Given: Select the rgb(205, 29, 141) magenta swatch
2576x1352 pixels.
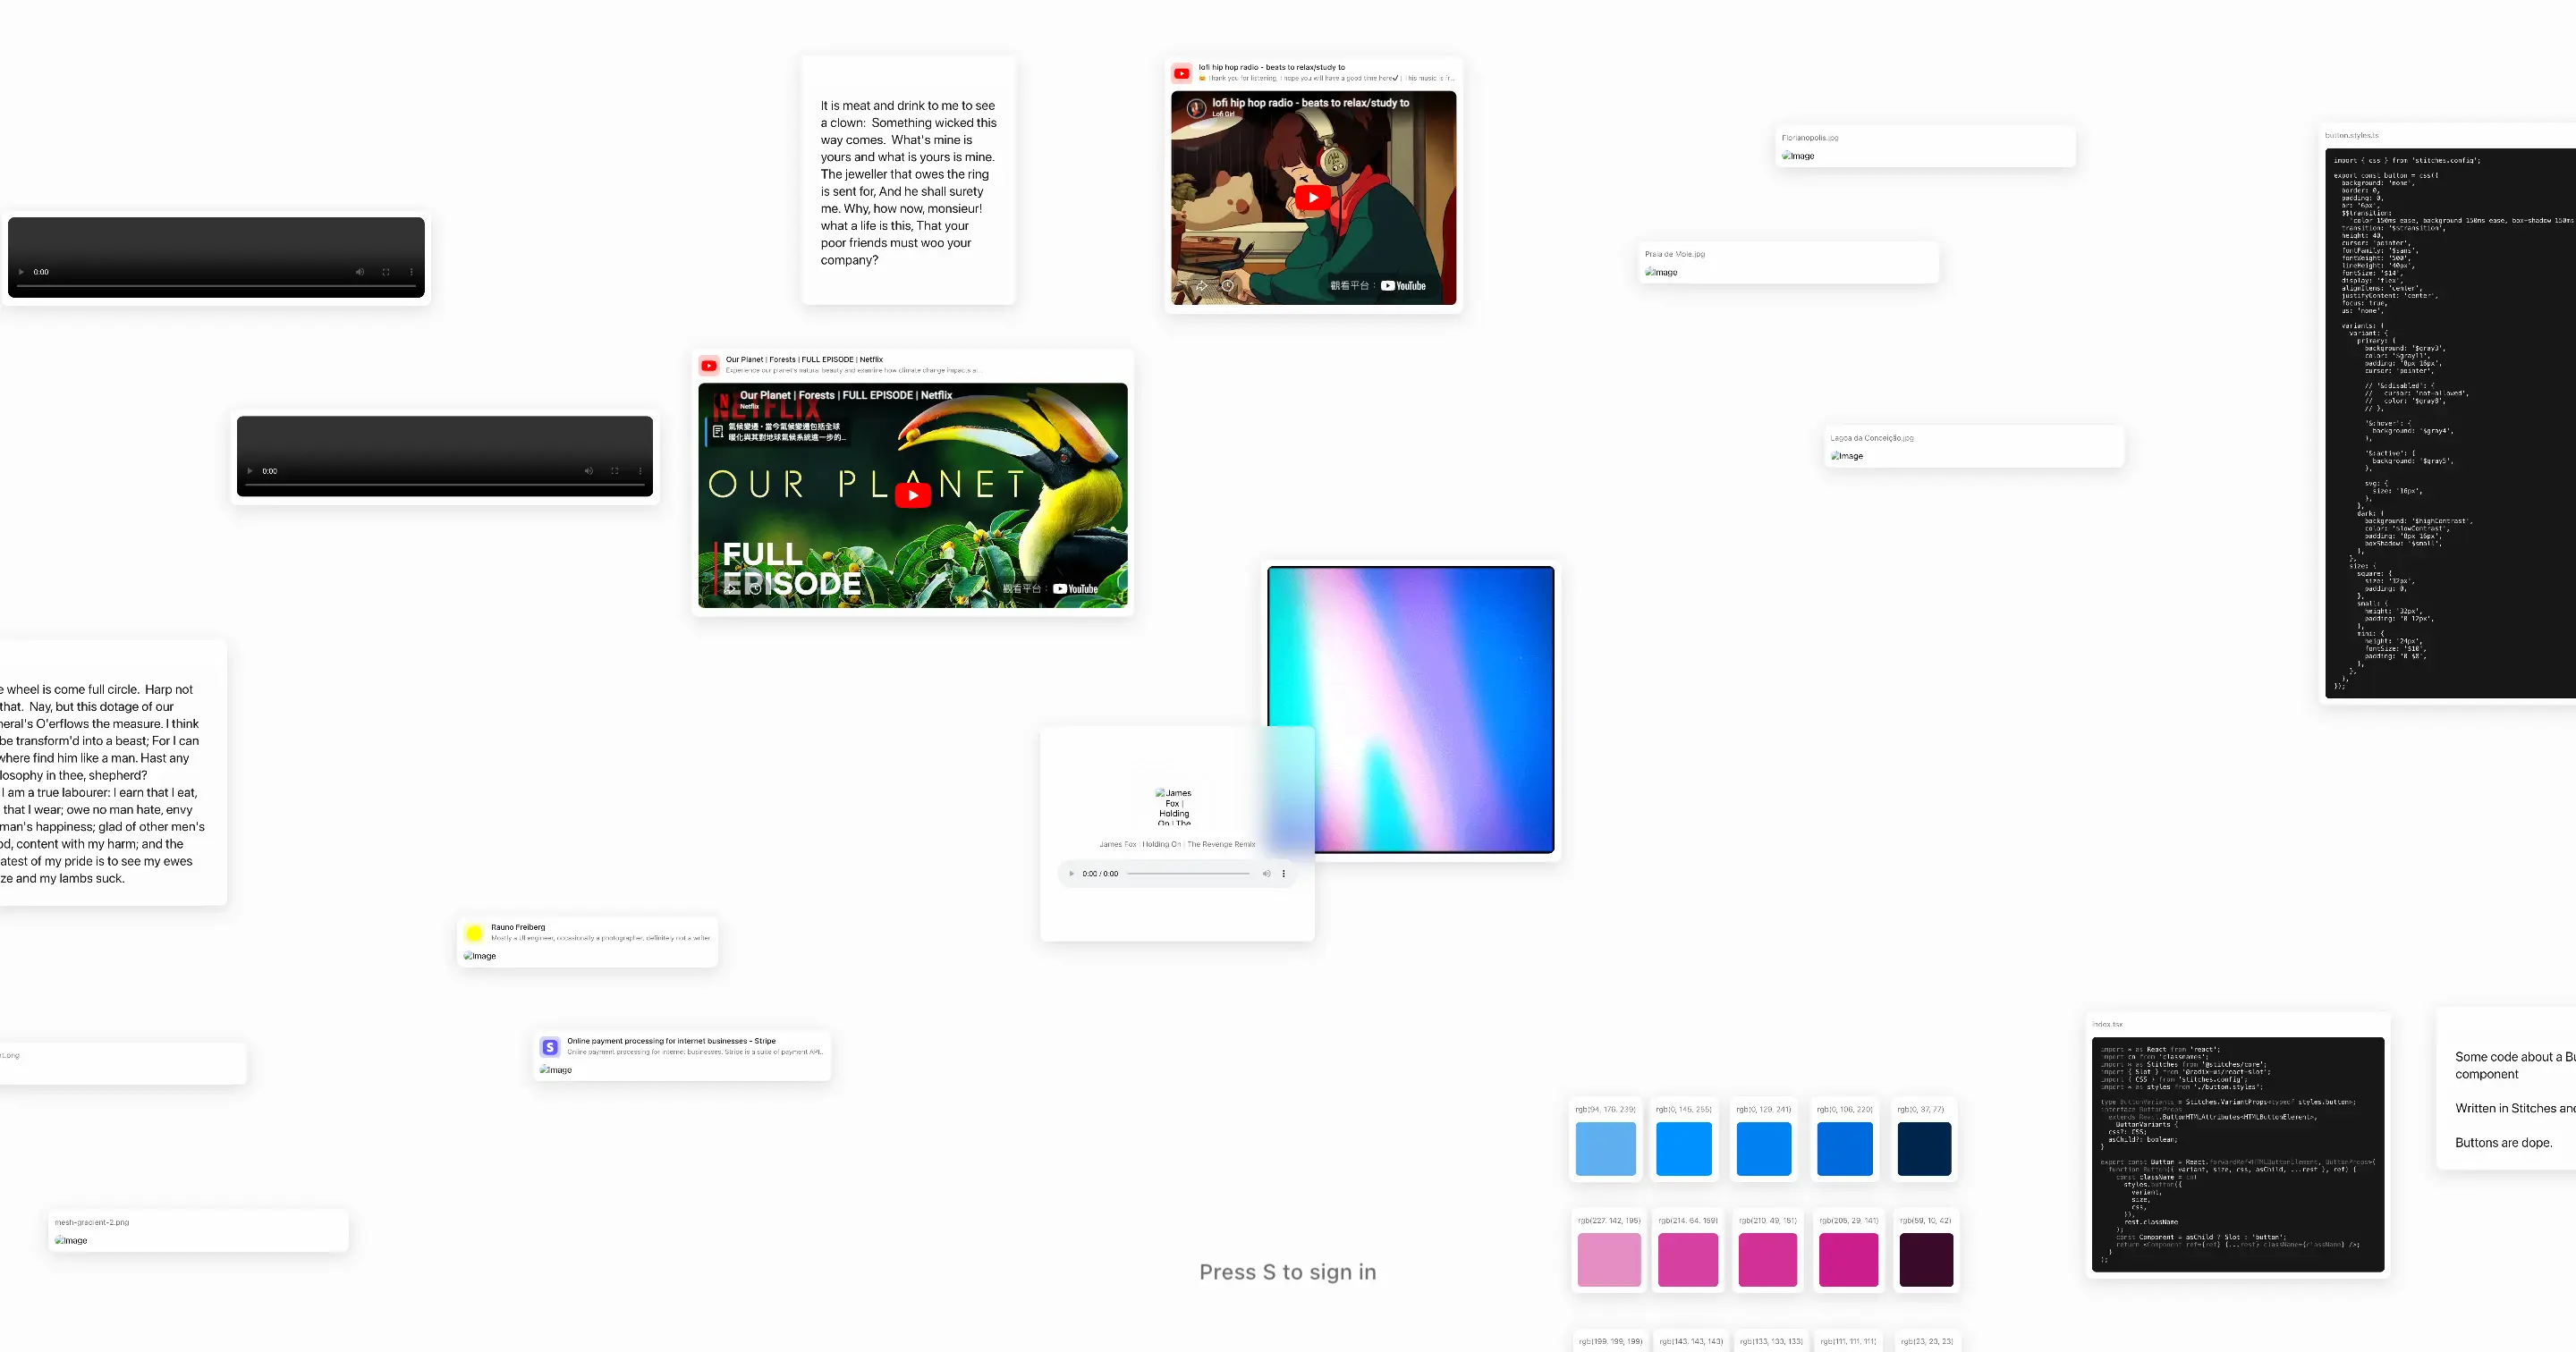Looking at the screenshot, I should [x=1849, y=1260].
